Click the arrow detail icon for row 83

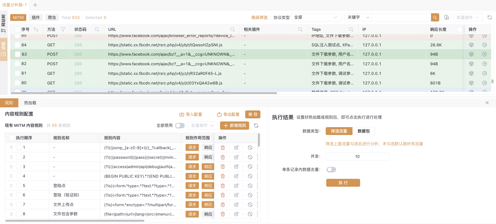coord(484,54)
